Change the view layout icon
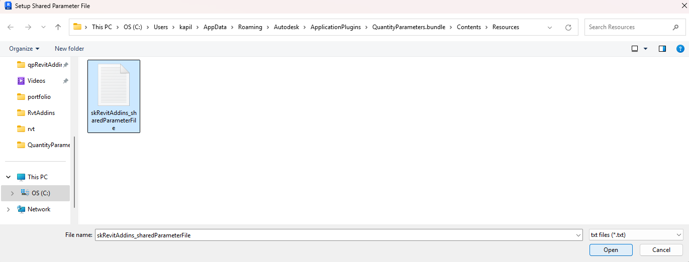 635,49
